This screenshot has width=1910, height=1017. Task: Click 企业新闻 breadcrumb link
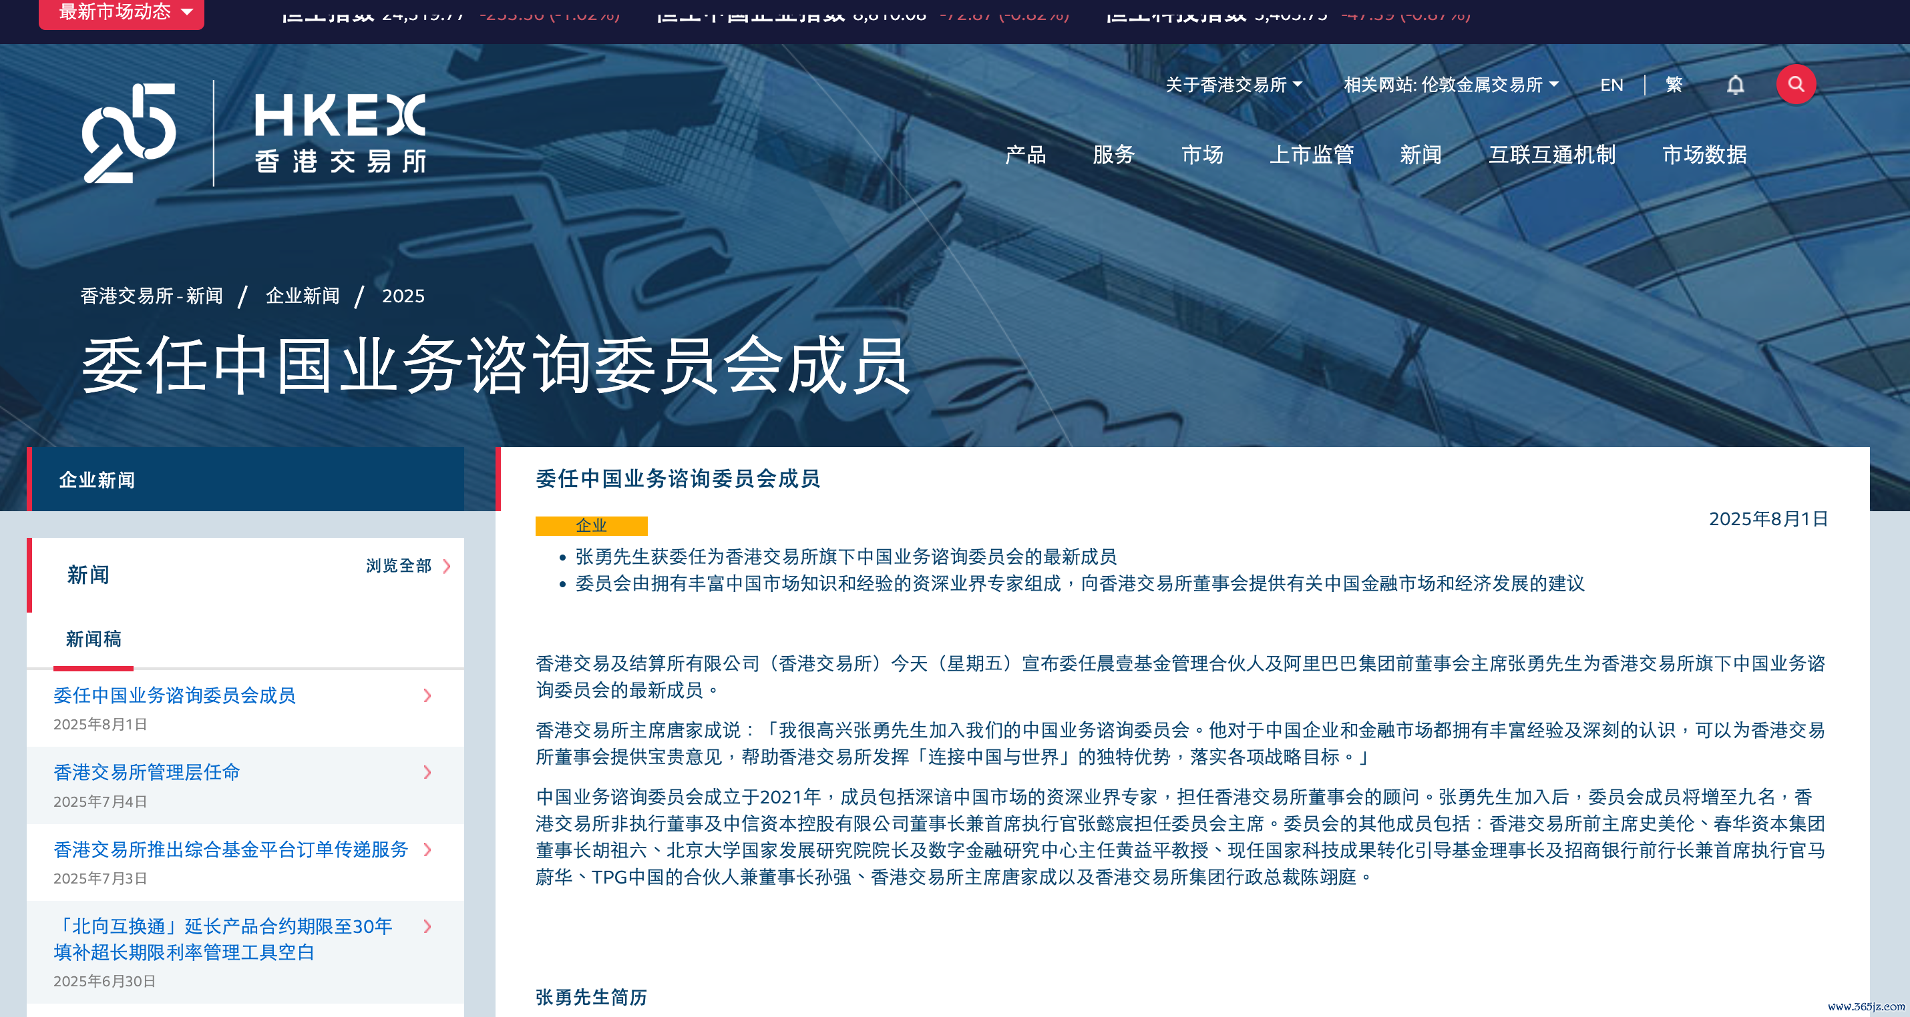(303, 296)
